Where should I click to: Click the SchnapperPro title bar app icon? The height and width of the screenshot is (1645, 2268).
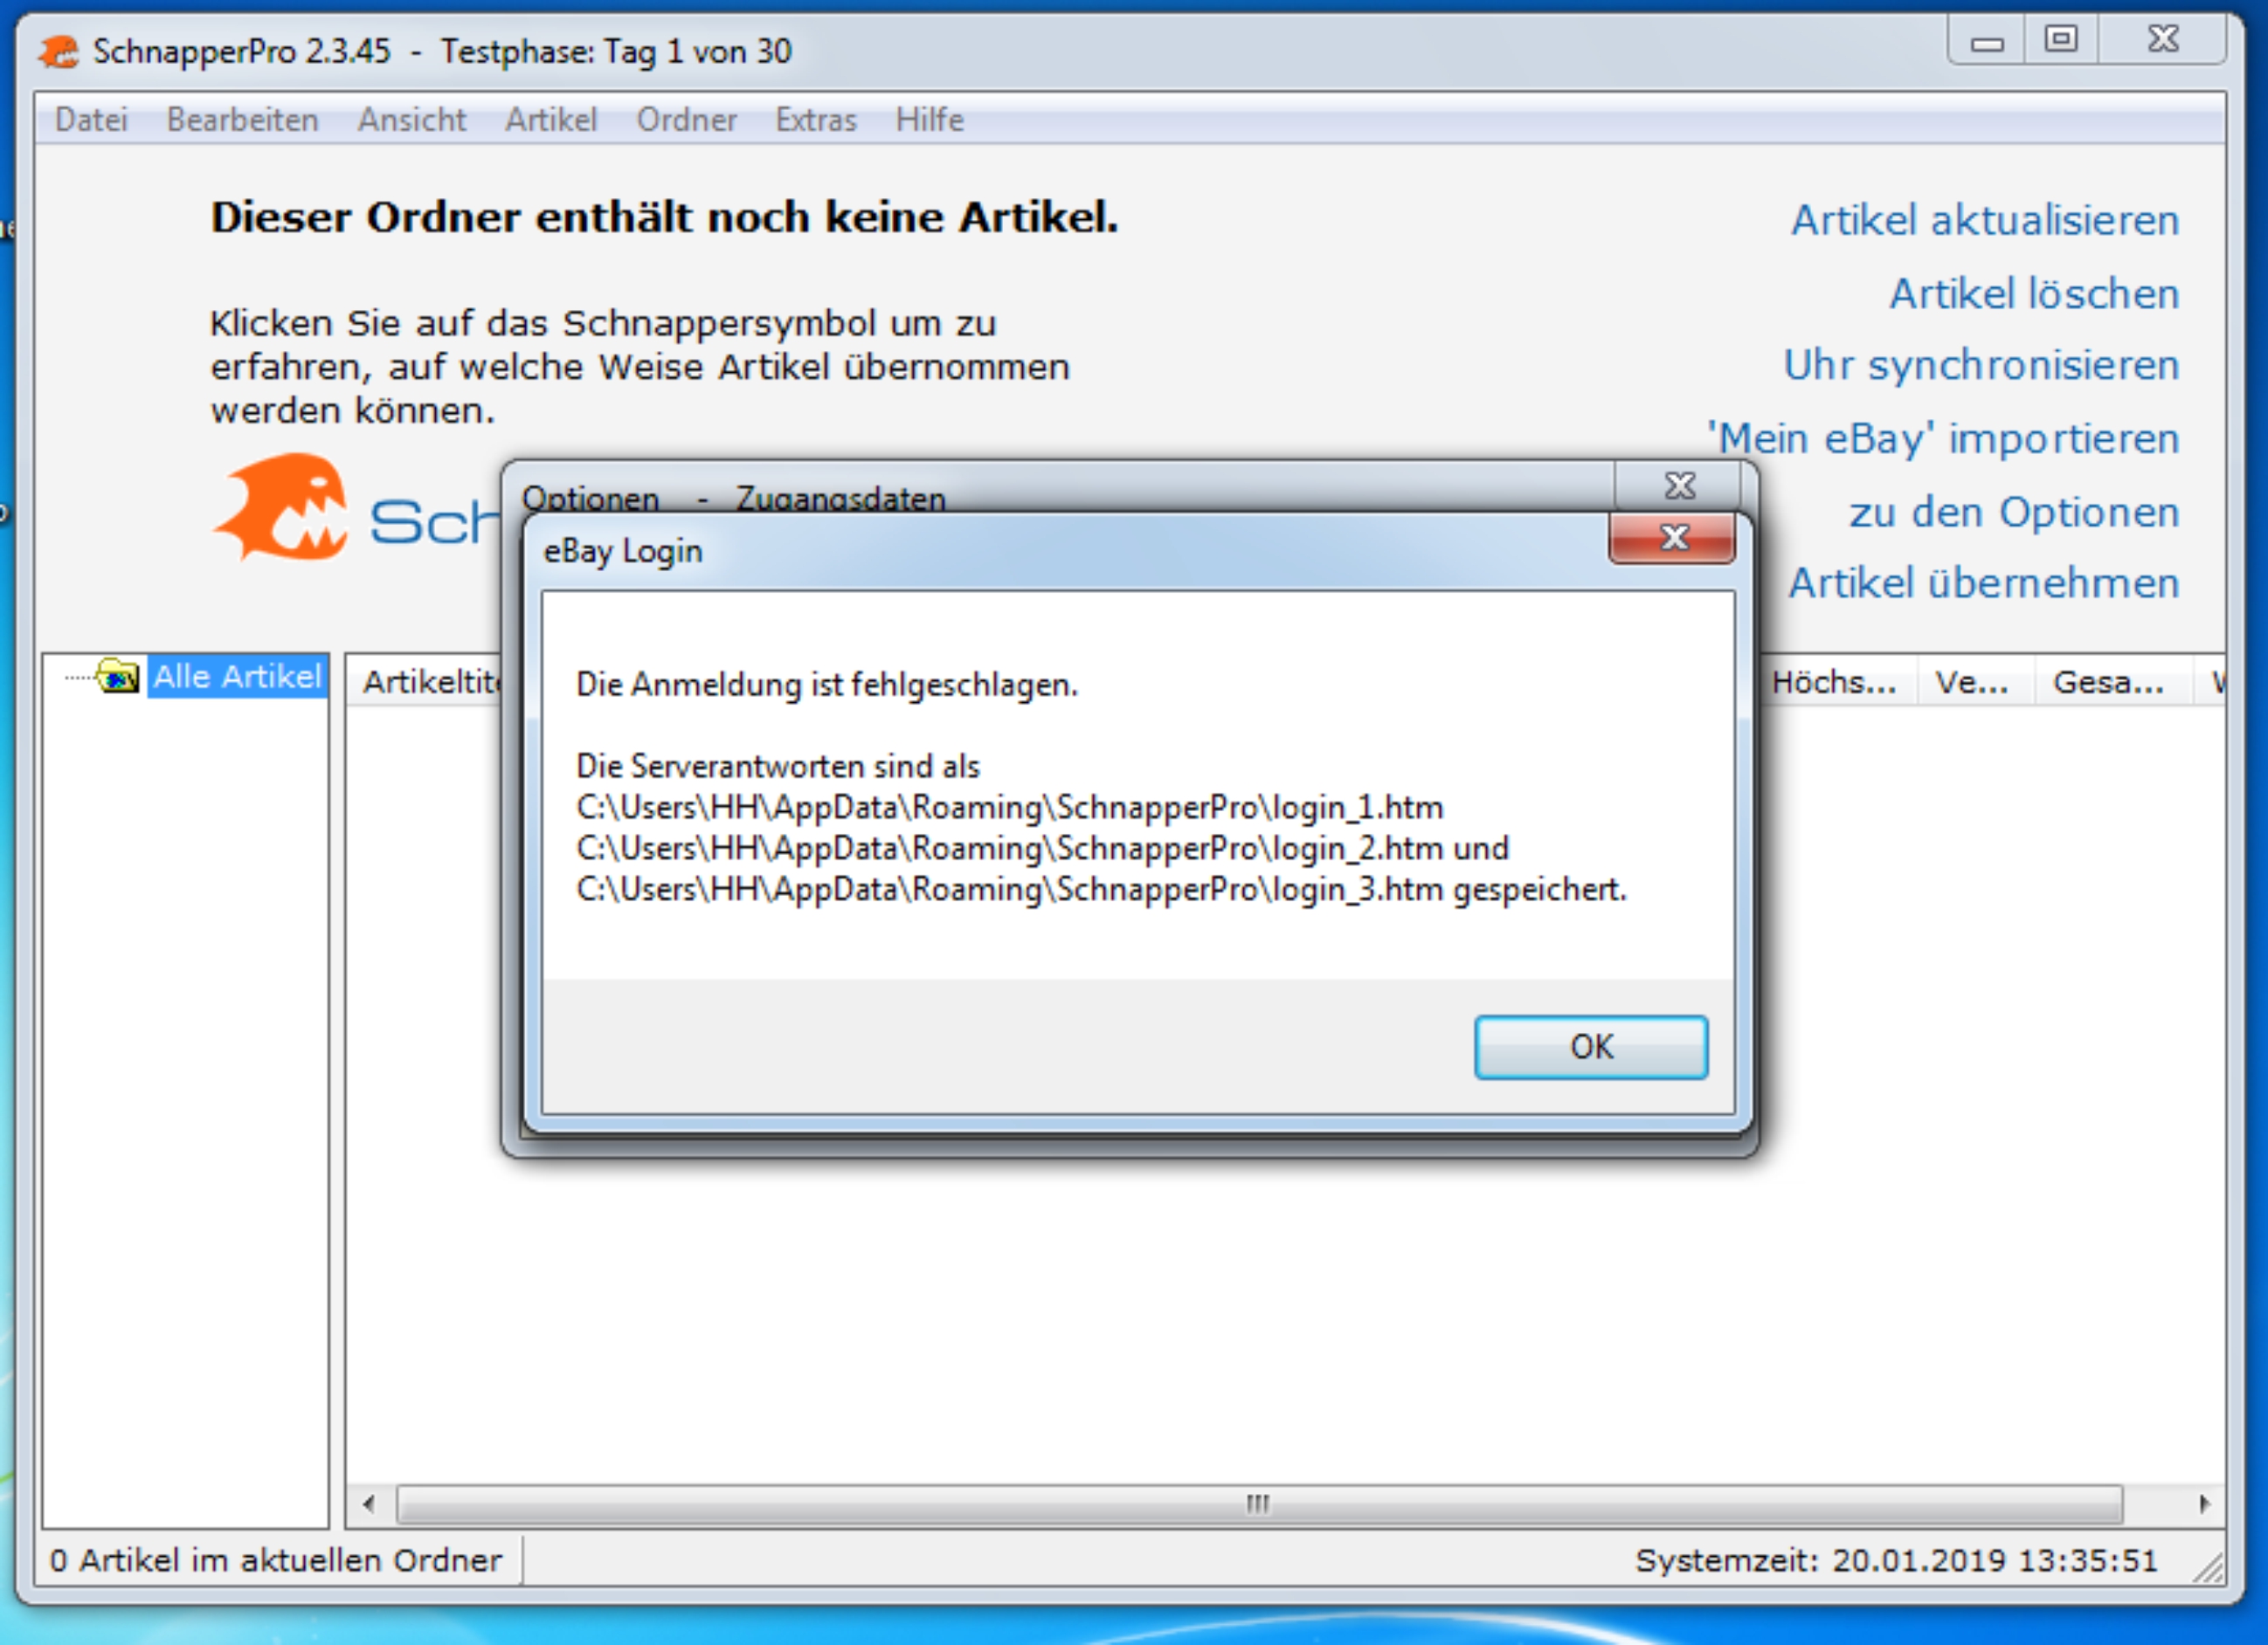pos(59,51)
